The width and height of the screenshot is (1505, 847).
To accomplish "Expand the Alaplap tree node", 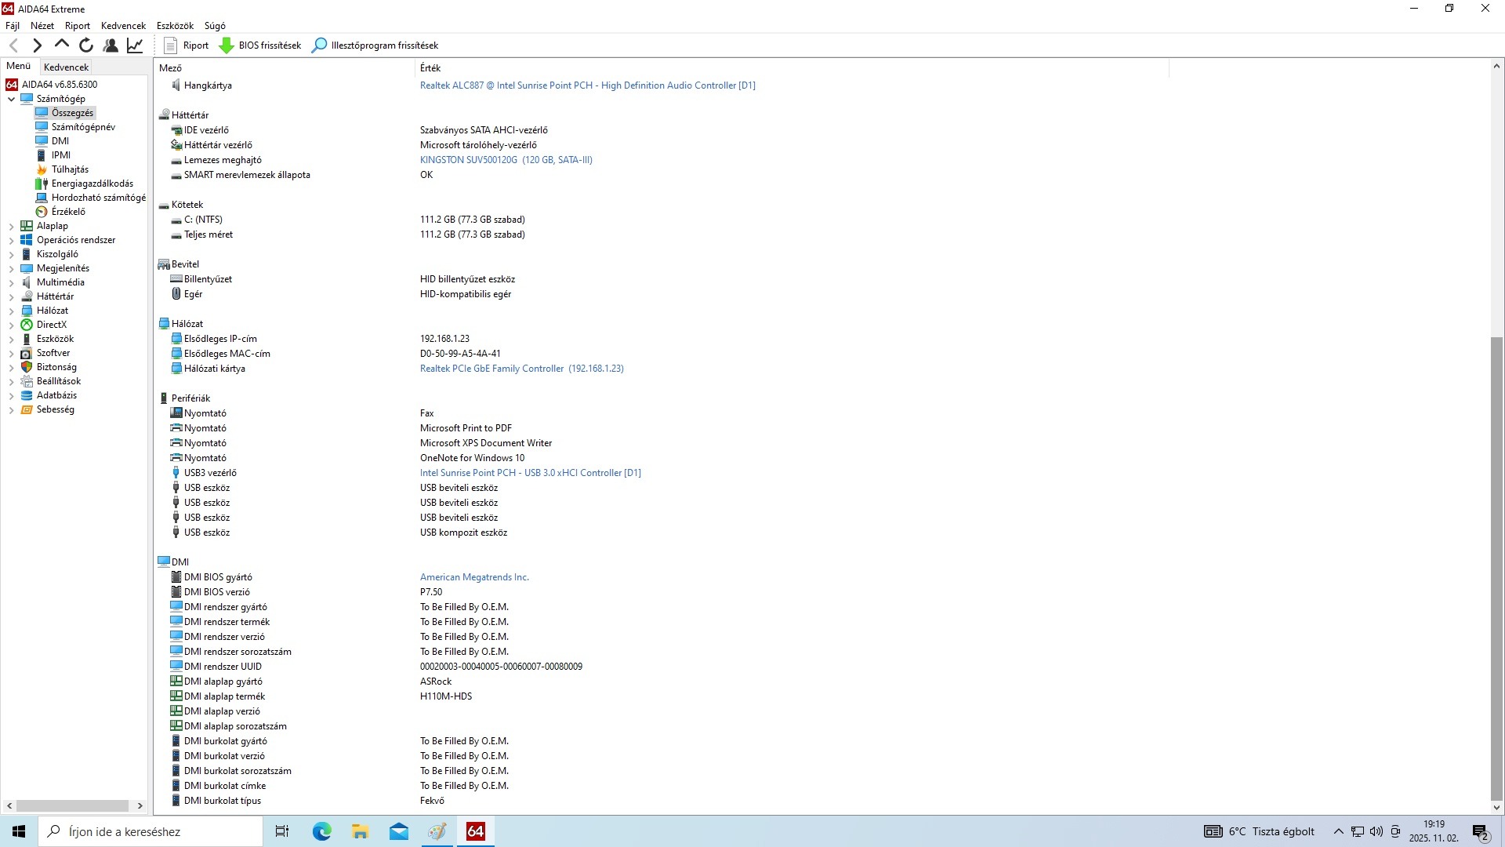I will [x=11, y=226].
